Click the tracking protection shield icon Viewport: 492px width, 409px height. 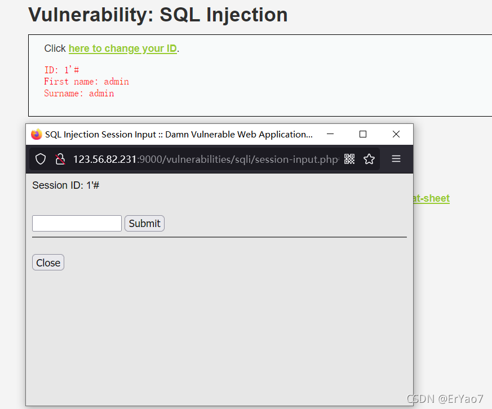click(41, 159)
